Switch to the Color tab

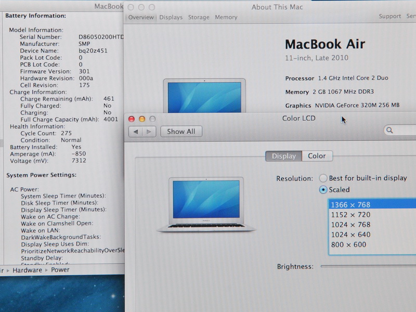[x=317, y=156]
